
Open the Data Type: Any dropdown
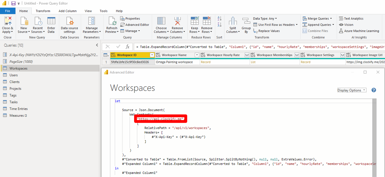click(265, 19)
